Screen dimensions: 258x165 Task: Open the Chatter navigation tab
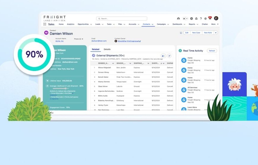pos(205,24)
